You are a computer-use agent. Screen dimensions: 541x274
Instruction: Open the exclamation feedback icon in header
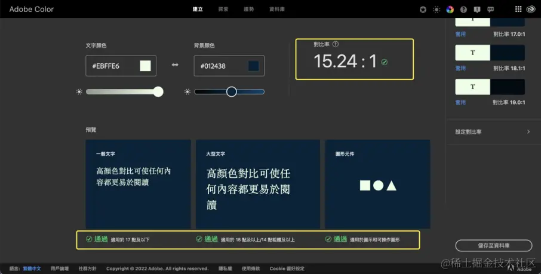477,10
